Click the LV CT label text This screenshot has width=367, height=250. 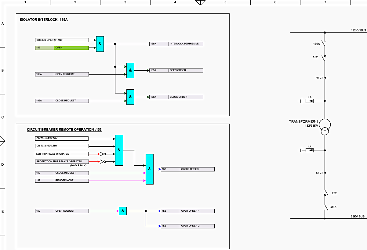319,173
